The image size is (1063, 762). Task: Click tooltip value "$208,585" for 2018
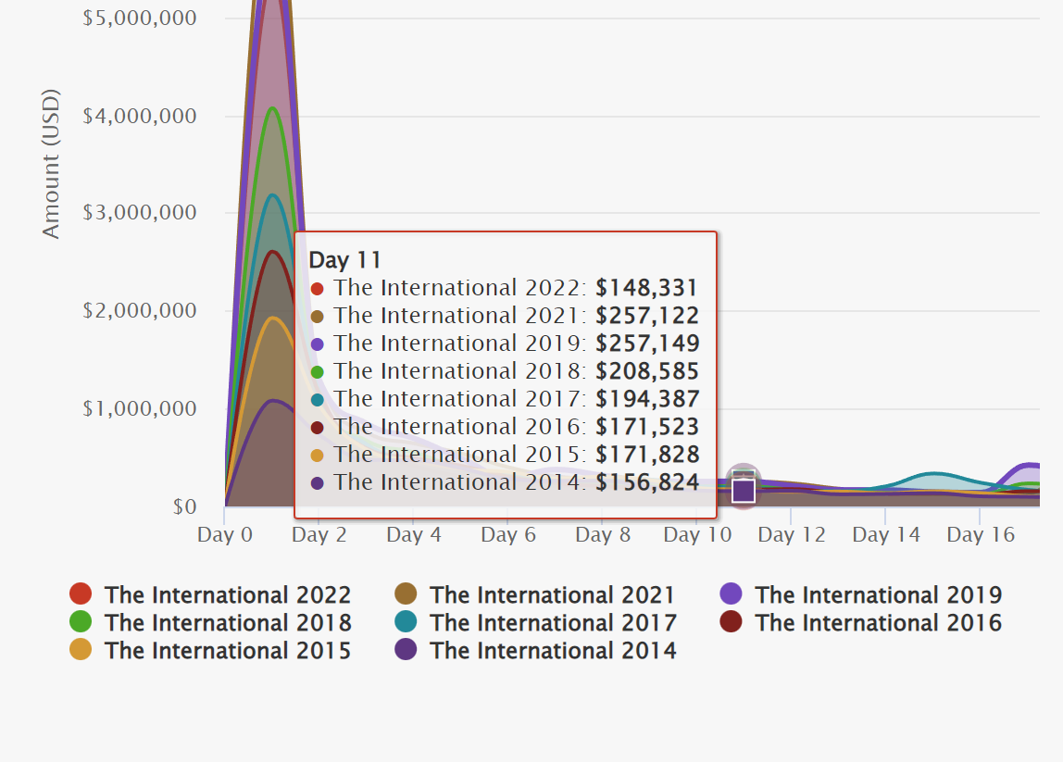(647, 371)
